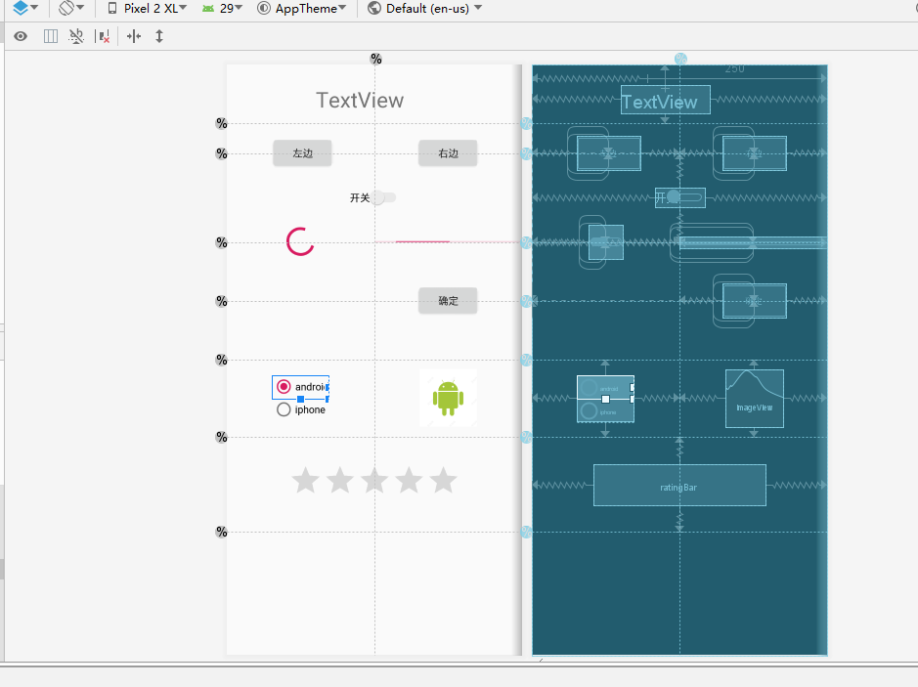
Task: Select ratingBar in blueprint view
Action: pyautogui.click(x=679, y=485)
